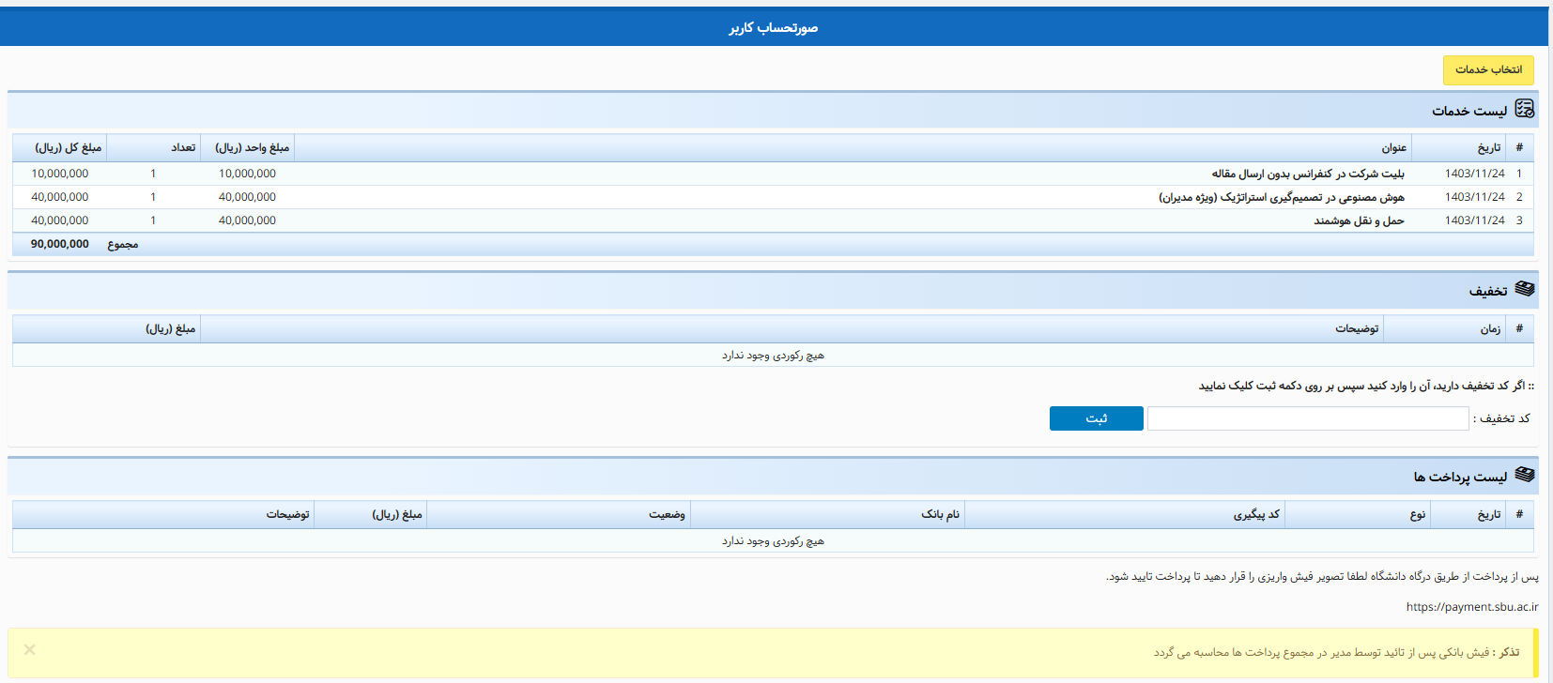
Task: Click the صورتحساب کاربر title bar
Action: point(774,28)
